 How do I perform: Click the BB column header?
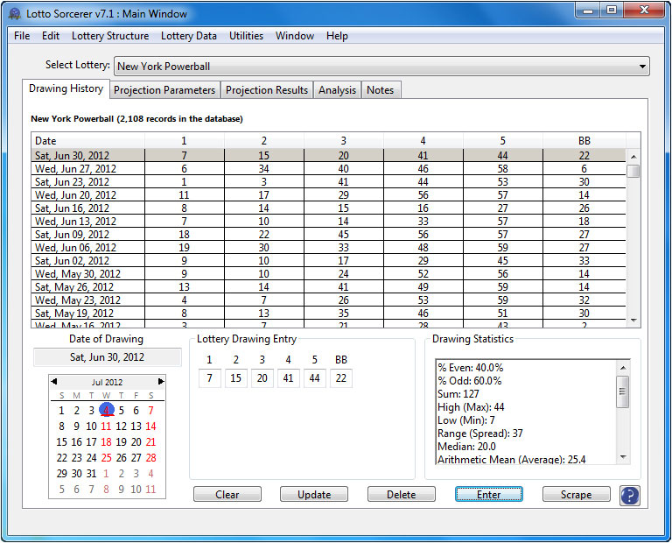(584, 141)
